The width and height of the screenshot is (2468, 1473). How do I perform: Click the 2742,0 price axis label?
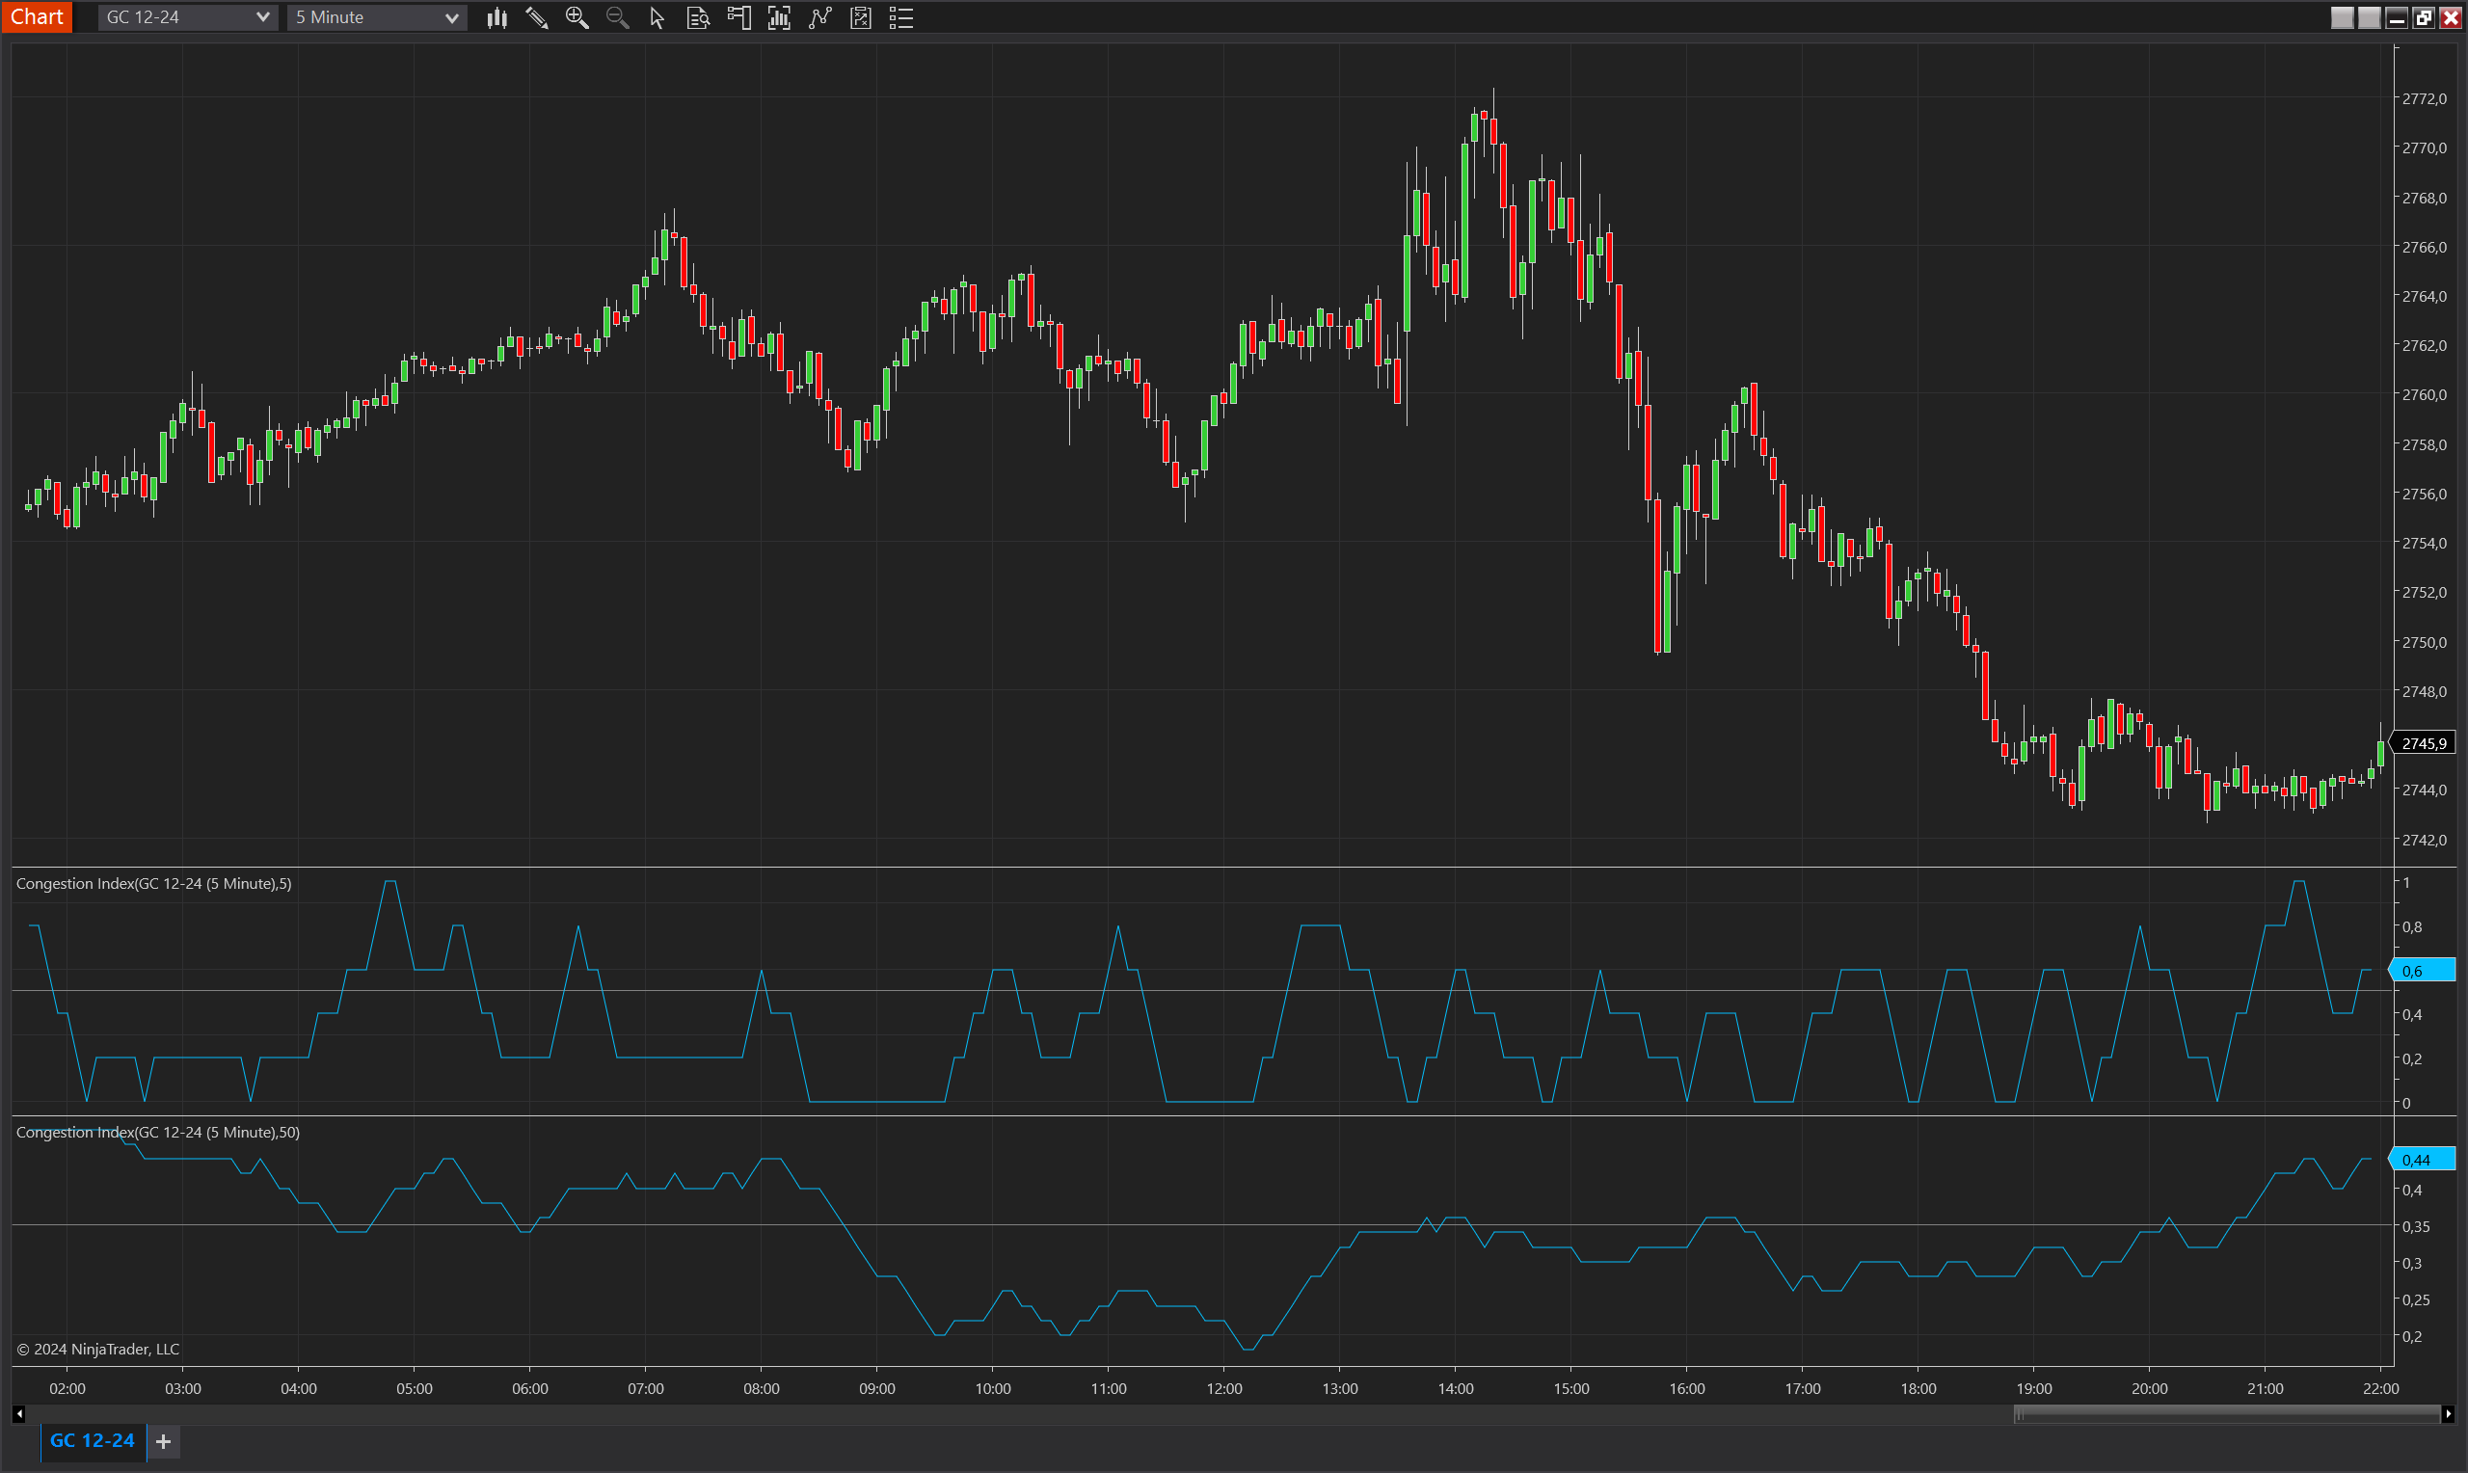[2425, 840]
